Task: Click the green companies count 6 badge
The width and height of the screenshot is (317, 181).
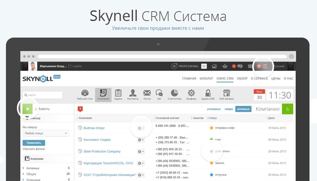Action: (x=287, y=109)
